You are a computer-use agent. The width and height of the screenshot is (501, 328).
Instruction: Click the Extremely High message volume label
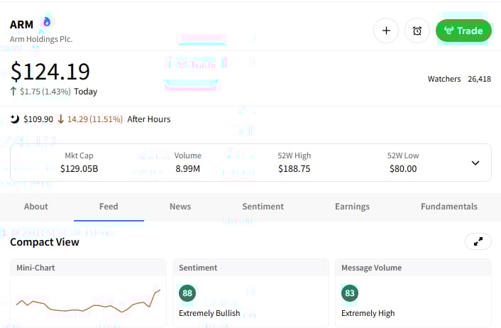(x=368, y=313)
